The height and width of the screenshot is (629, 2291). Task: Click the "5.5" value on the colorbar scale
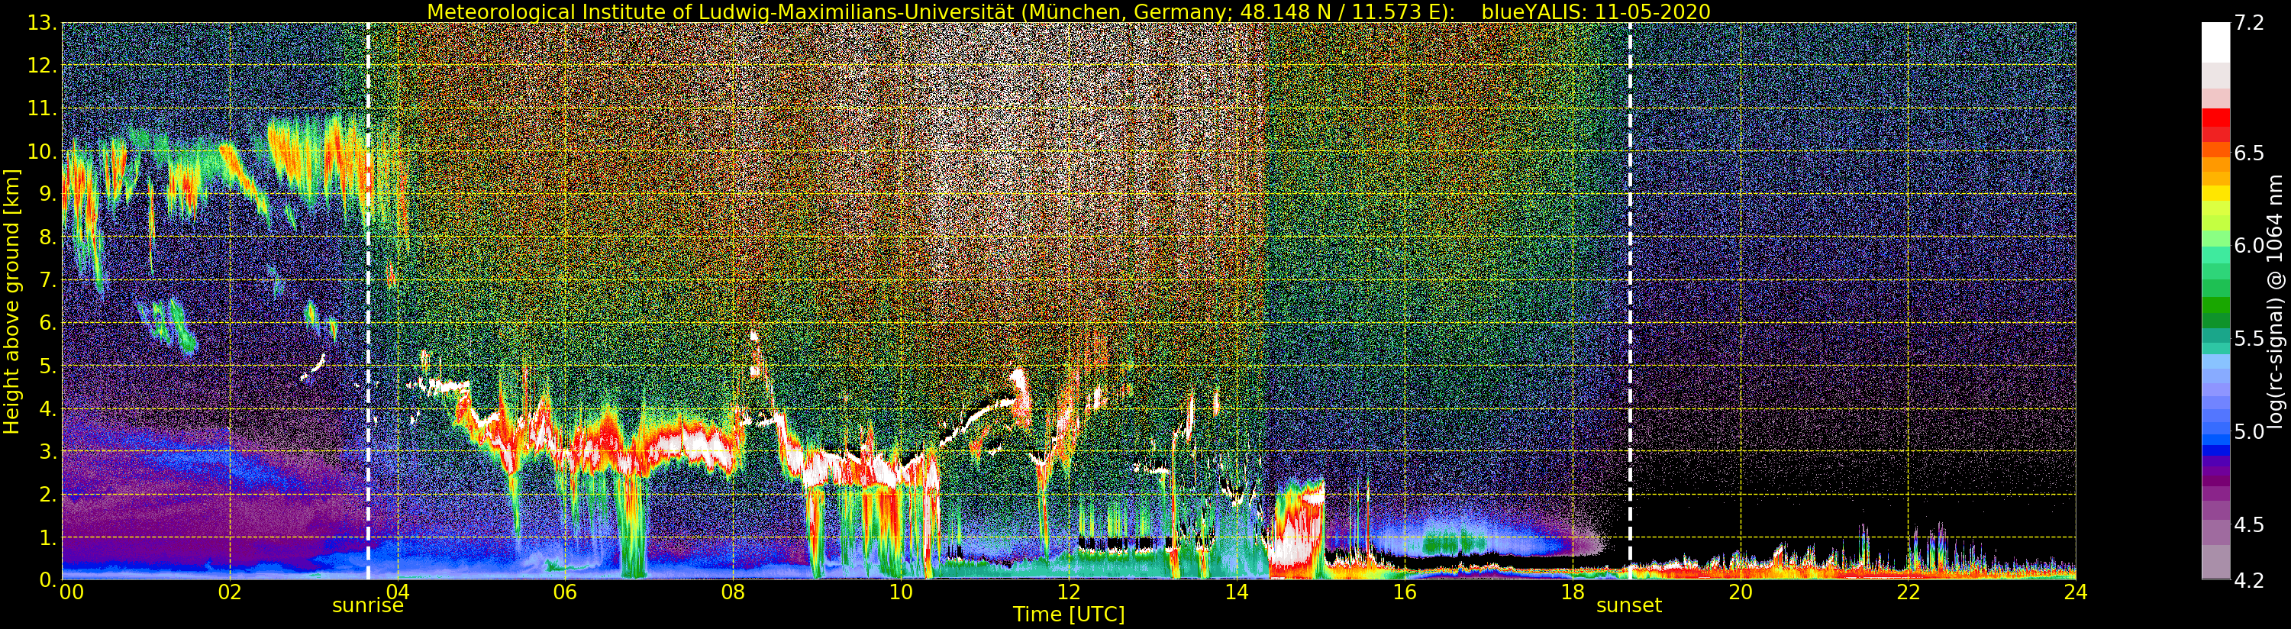coord(2249,339)
